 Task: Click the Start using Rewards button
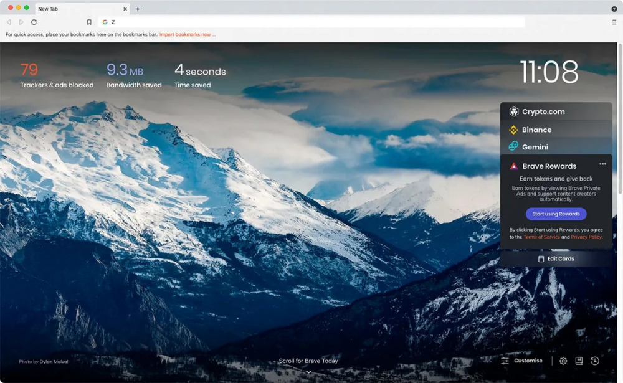pyautogui.click(x=556, y=214)
